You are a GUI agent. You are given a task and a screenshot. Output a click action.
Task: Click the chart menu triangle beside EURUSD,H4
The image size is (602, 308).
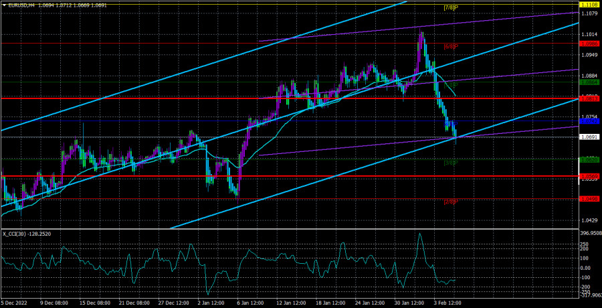coord(4,5)
